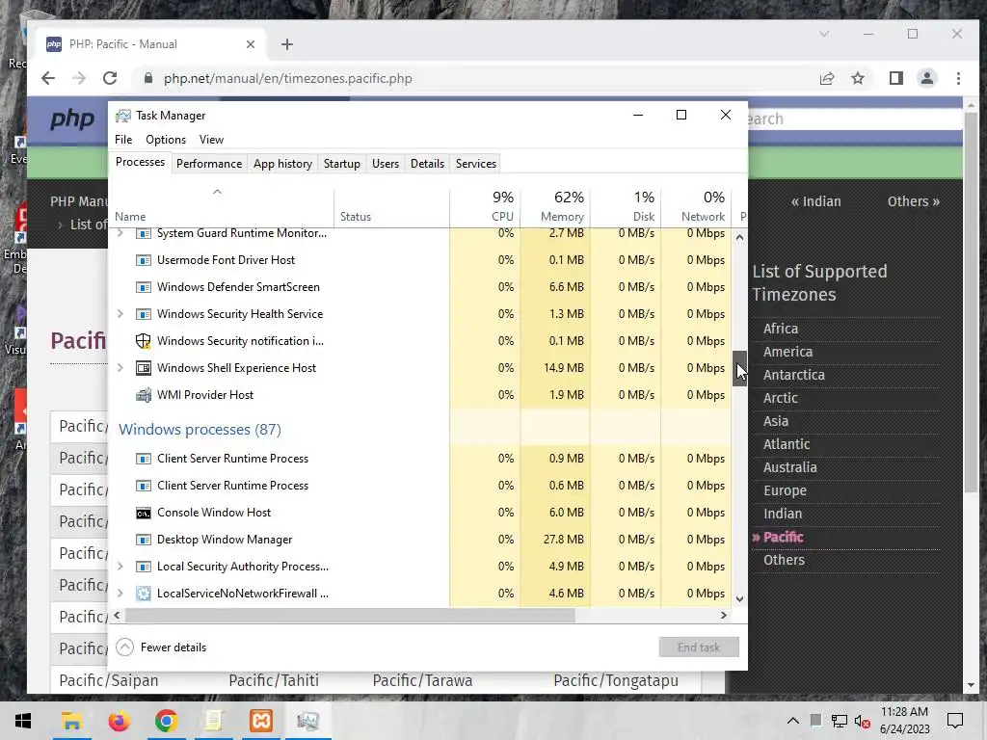Open the Options menu in Task Manager
The width and height of the screenshot is (987, 740).
pos(166,140)
